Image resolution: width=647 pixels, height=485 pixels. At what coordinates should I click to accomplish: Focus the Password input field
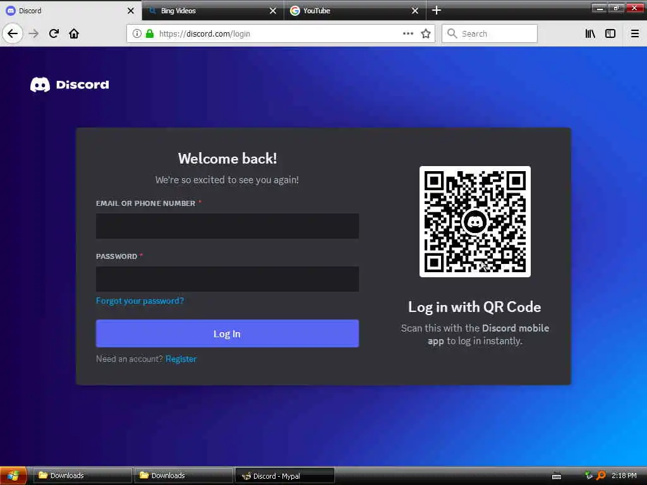coord(227,279)
